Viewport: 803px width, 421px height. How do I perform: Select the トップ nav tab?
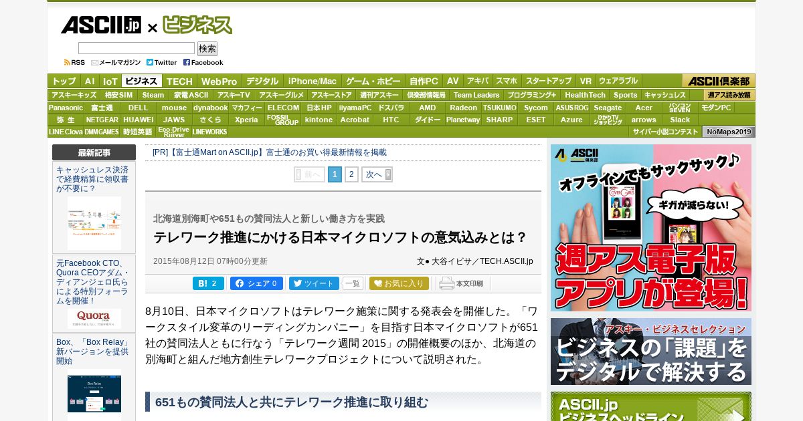[x=64, y=81]
